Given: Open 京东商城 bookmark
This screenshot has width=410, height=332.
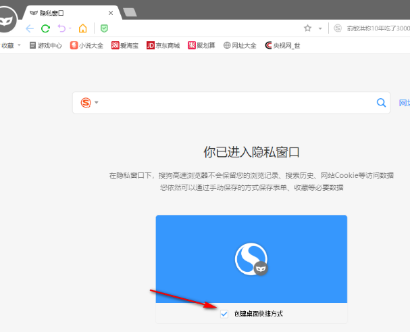Looking at the screenshot, I should (x=163, y=45).
